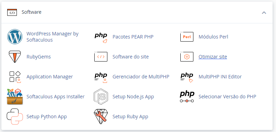Open the WordPress Manager logo icon
Screen dimensions: 276x132
(x=15, y=37)
